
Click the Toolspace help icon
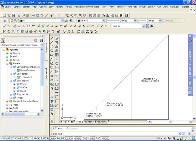pyautogui.click(x=41, y=40)
